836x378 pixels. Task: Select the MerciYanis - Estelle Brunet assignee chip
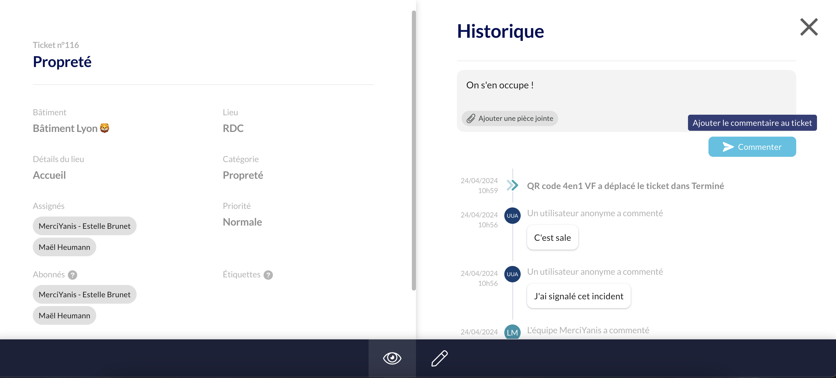point(84,226)
